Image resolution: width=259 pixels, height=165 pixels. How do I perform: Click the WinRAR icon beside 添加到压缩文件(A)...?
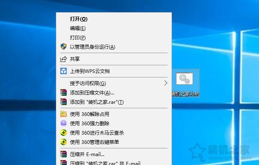click(64, 93)
